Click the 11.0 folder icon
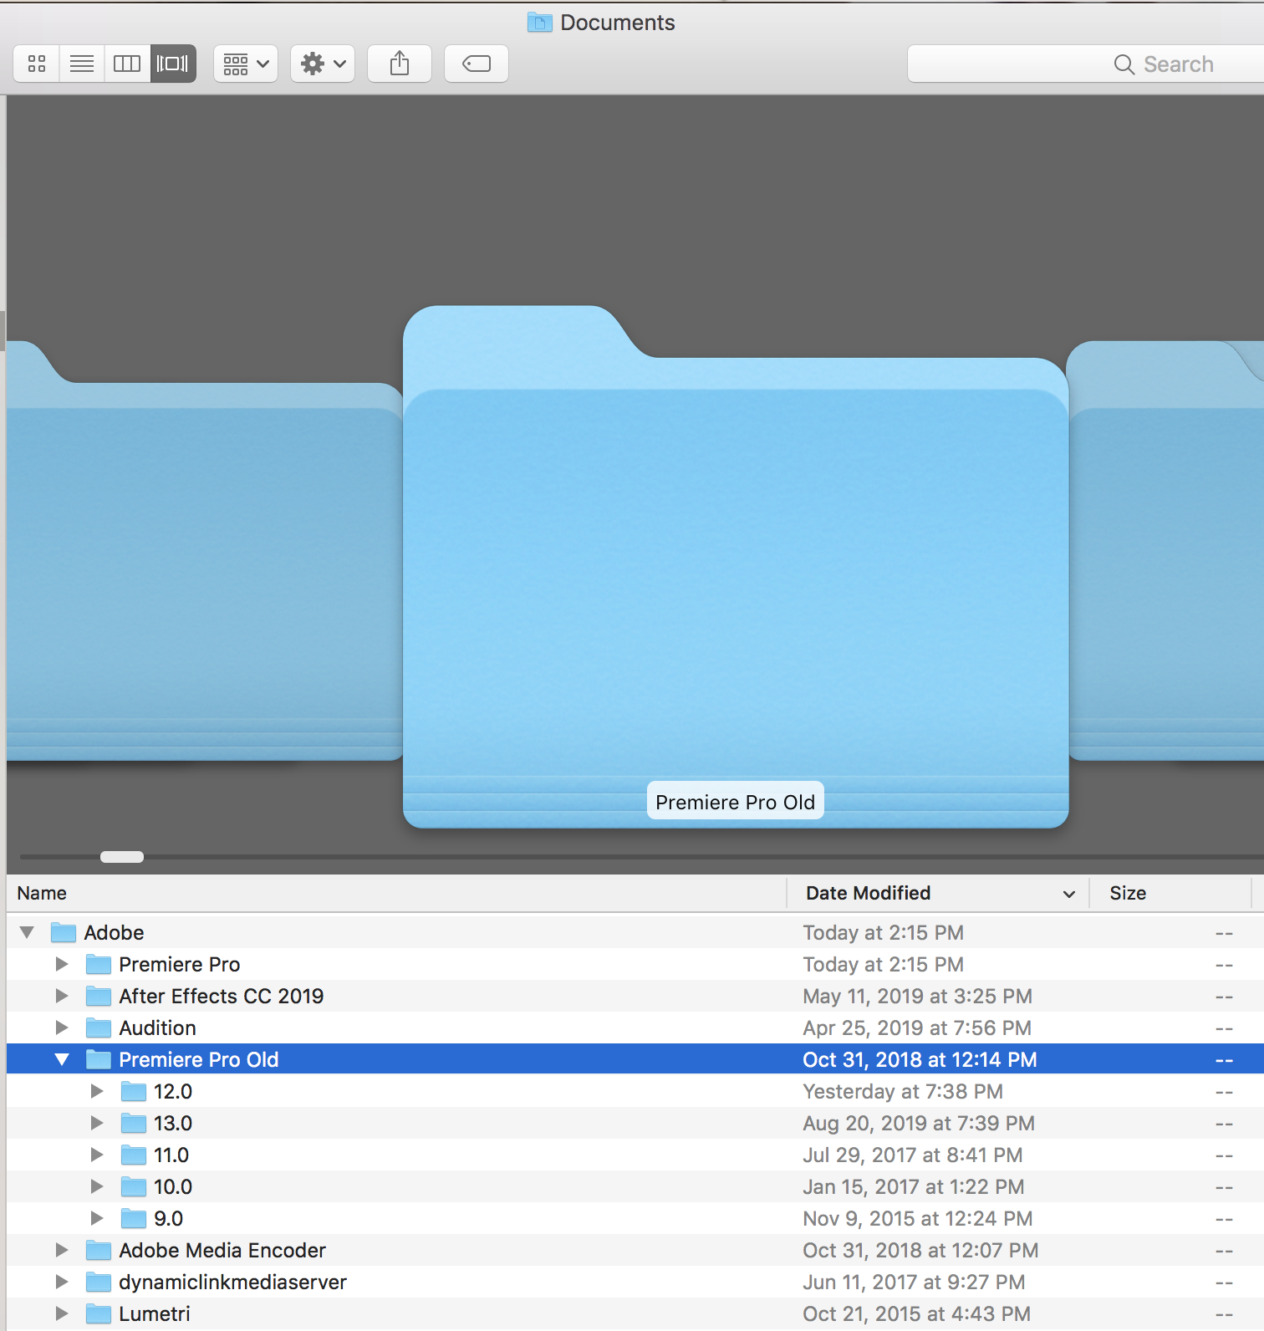 [x=134, y=1155]
